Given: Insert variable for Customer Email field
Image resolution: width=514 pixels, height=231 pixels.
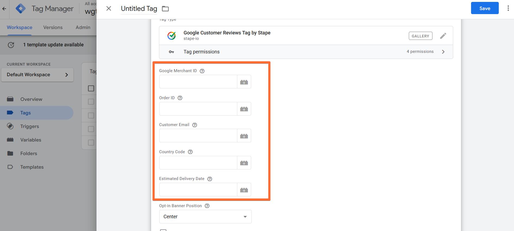Looking at the screenshot, I should coord(244,136).
